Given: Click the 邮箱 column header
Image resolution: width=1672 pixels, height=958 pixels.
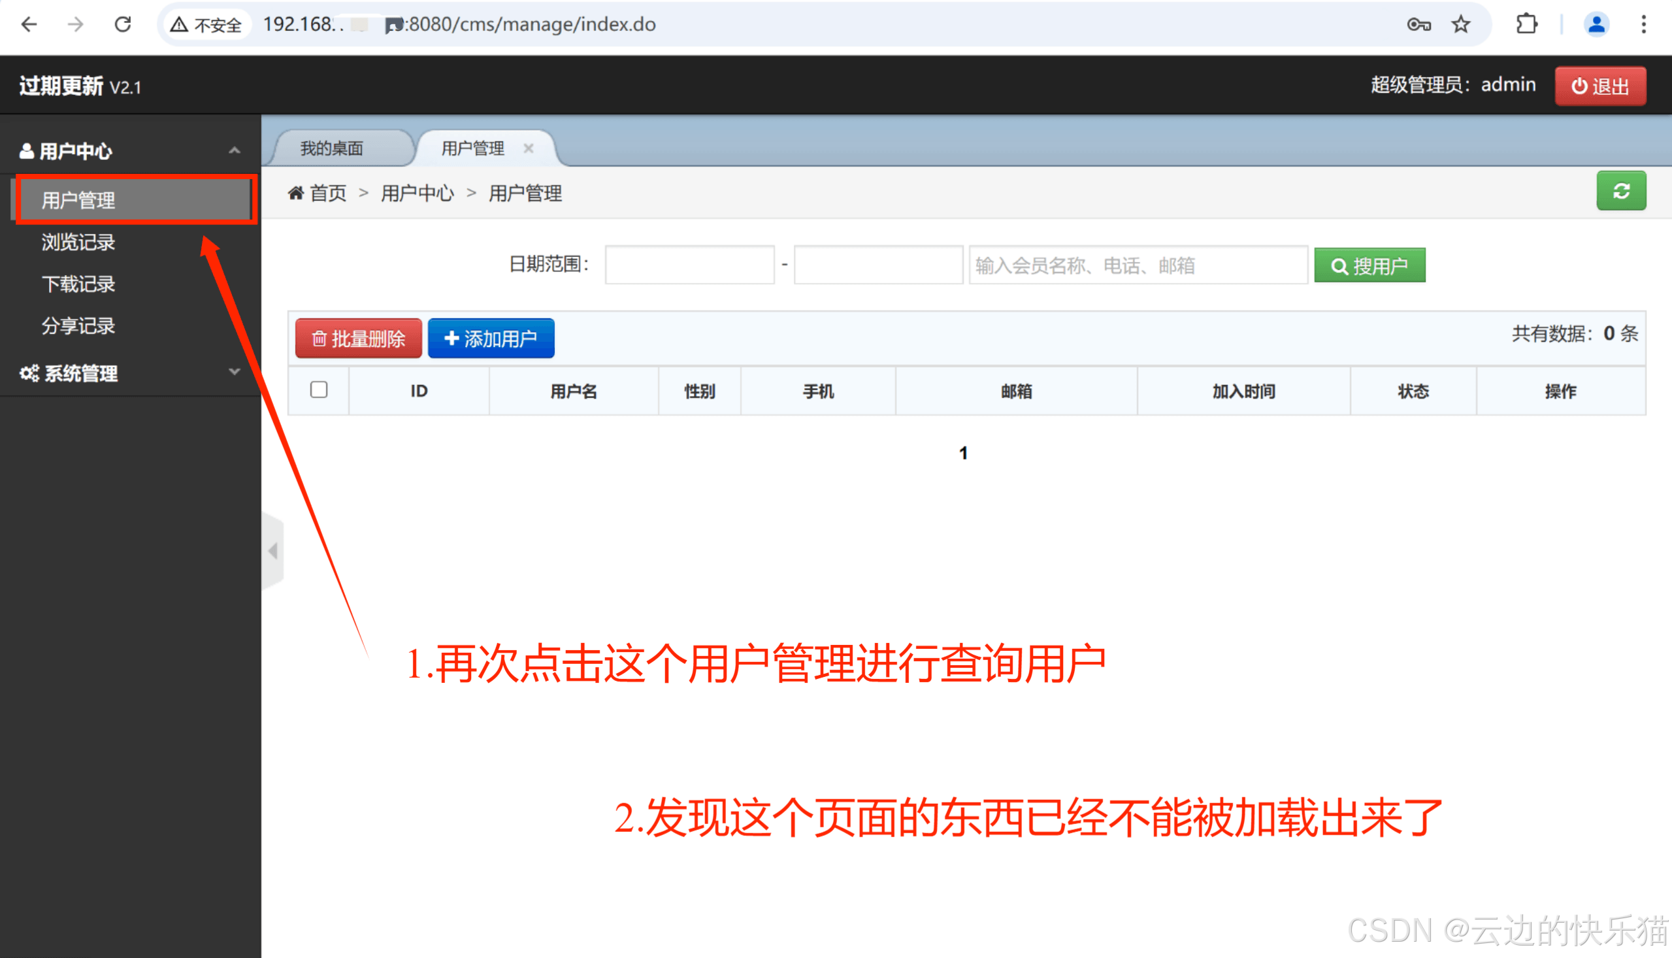Looking at the screenshot, I should click(x=1016, y=391).
